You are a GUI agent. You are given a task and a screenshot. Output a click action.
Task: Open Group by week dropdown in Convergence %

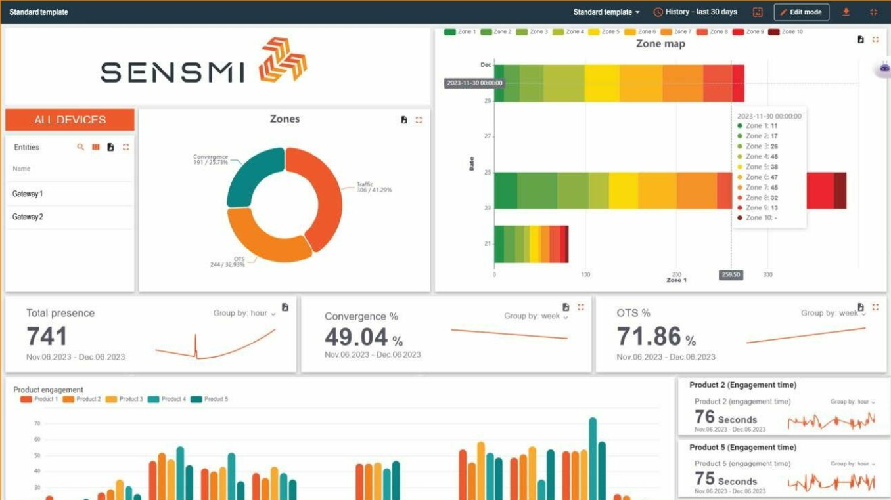(536, 316)
